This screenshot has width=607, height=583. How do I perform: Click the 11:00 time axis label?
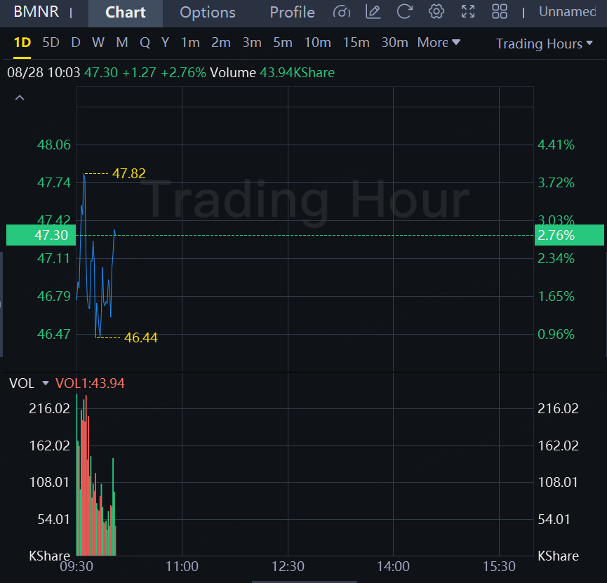coord(182,566)
